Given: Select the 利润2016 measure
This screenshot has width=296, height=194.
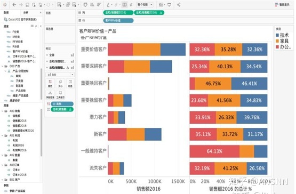Looking at the screenshot, I should pyautogui.click(x=18, y=145).
